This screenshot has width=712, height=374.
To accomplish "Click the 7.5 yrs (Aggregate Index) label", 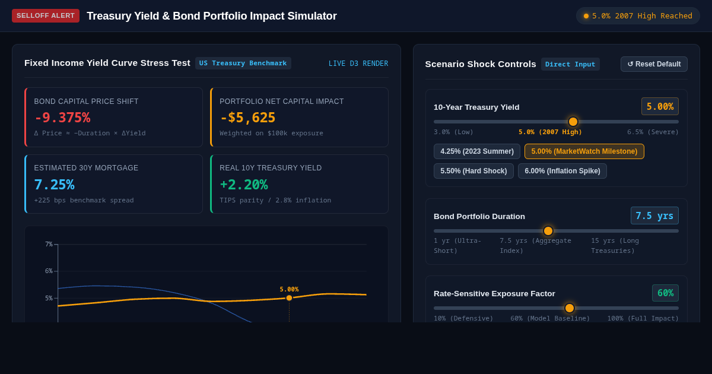I will (x=535, y=246).
